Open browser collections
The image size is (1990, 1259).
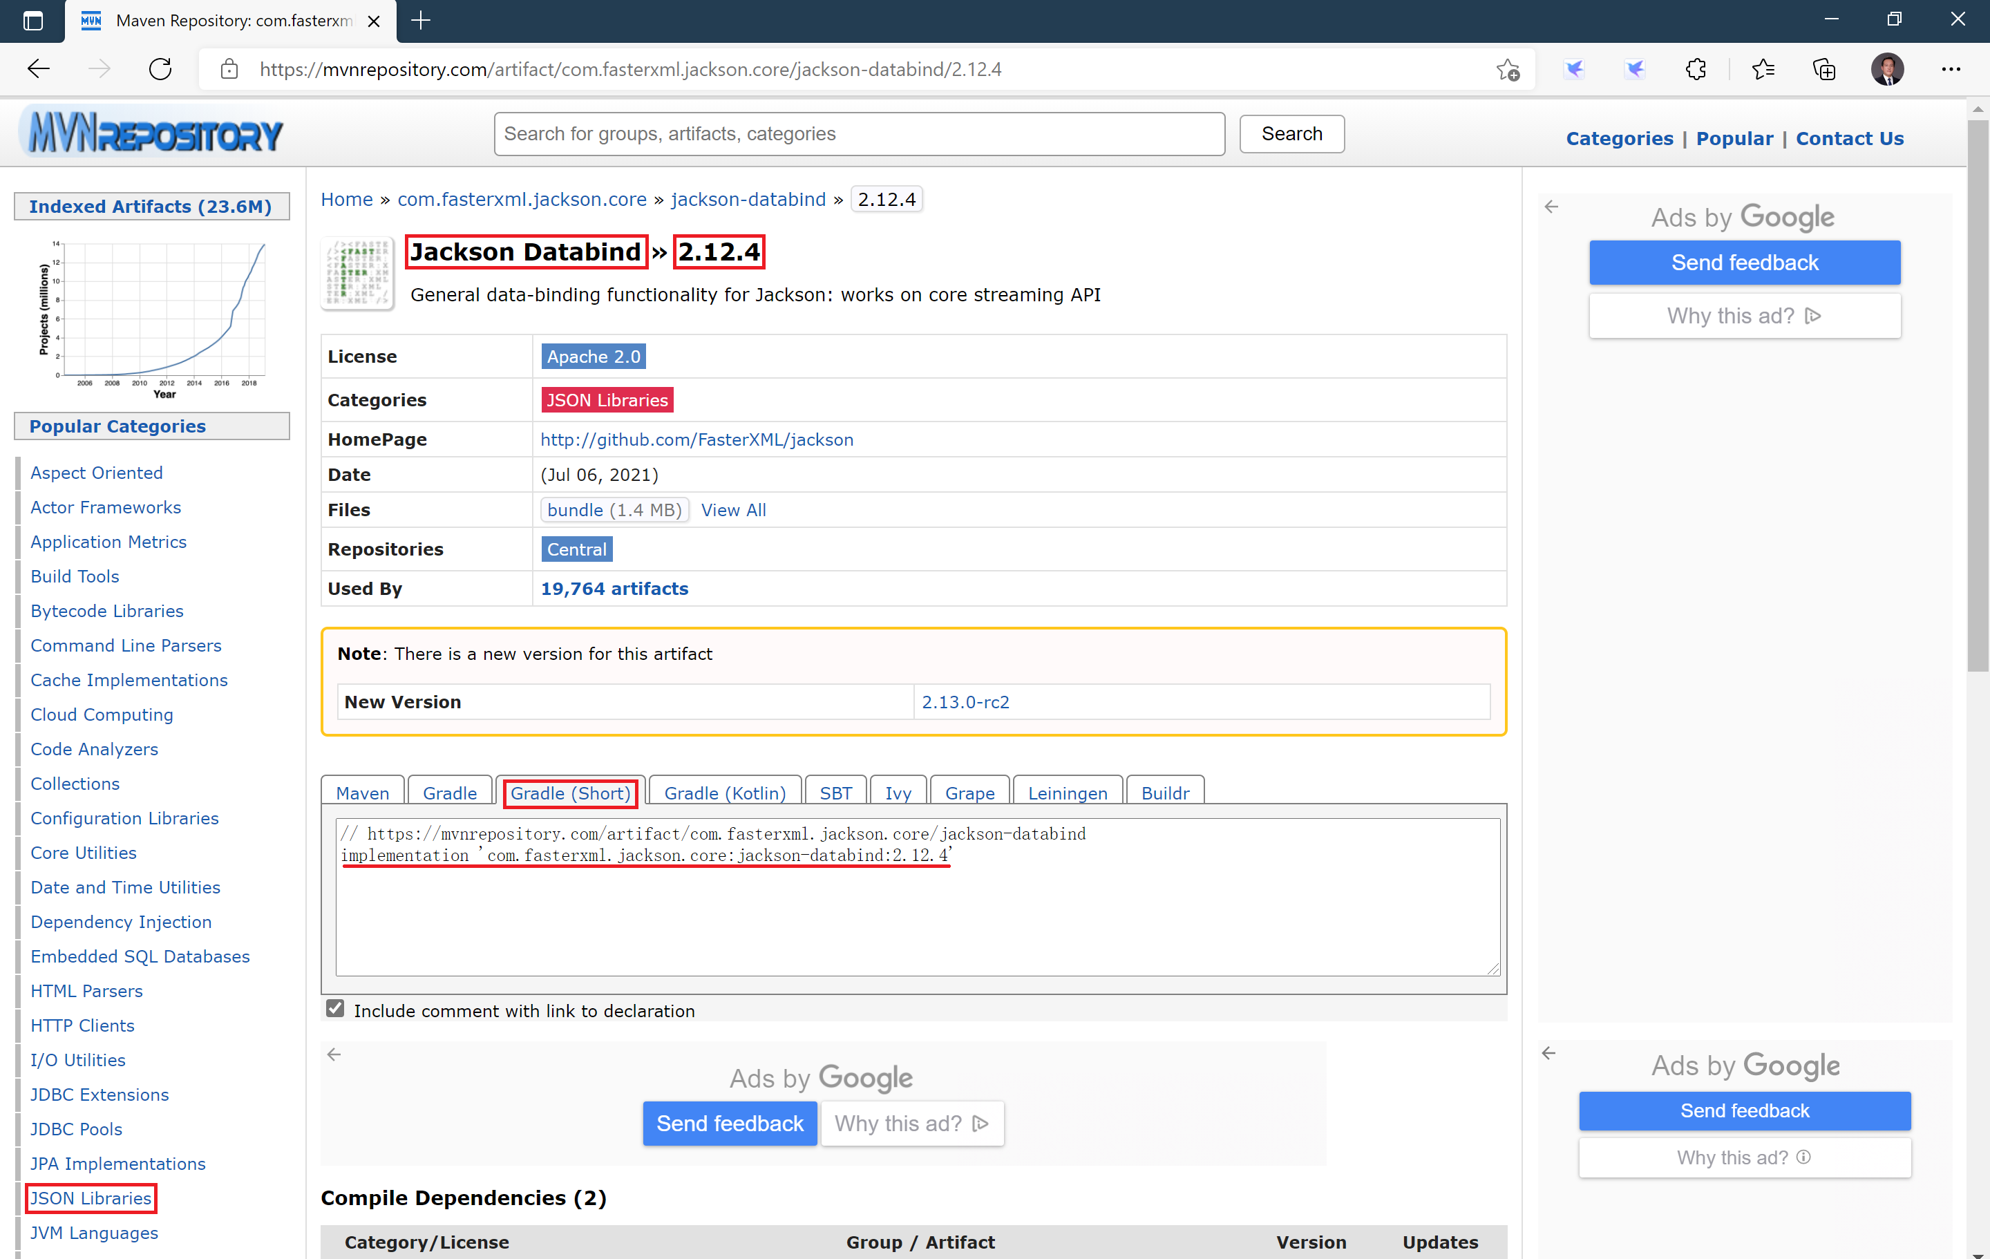[x=1825, y=69]
